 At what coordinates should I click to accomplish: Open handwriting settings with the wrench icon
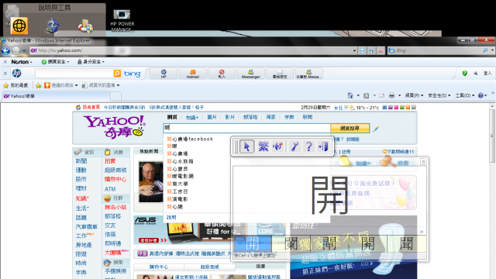pyautogui.click(x=294, y=146)
